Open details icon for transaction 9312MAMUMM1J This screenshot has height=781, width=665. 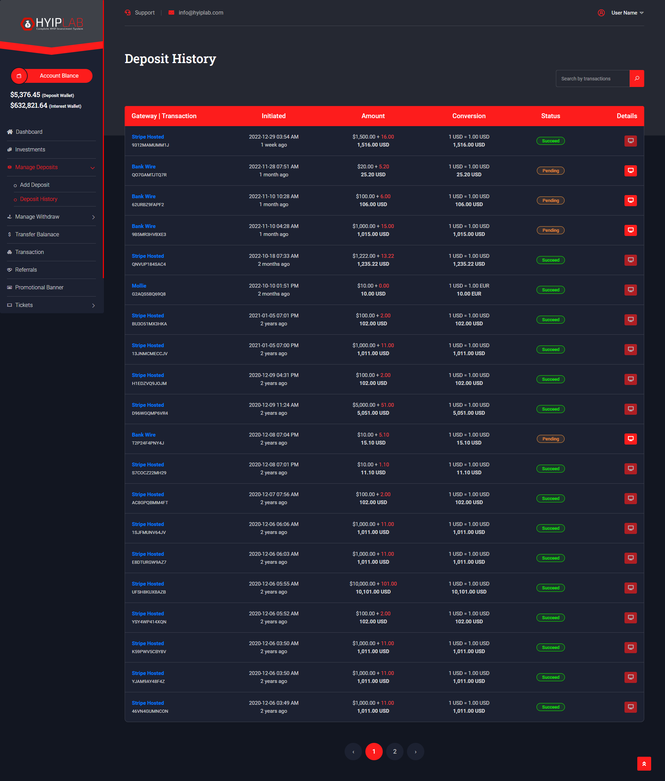[x=630, y=141]
